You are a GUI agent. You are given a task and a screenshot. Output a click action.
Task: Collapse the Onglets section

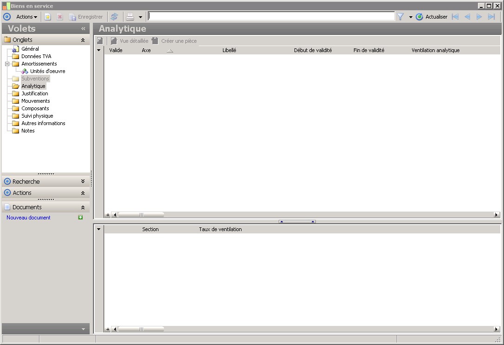tap(83, 40)
